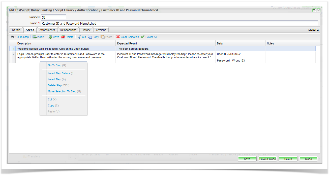This screenshot has height=176, width=331.
Task: Click the Go To Step binoculars icon
Action: [x=13, y=37]
